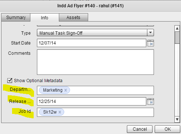Expand the Type dropdown arrow
The width and height of the screenshot is (181, 134).
[150, 32]
